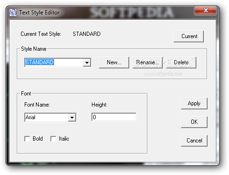Click the Text Style Editor title bar icon

click(13, 13)
